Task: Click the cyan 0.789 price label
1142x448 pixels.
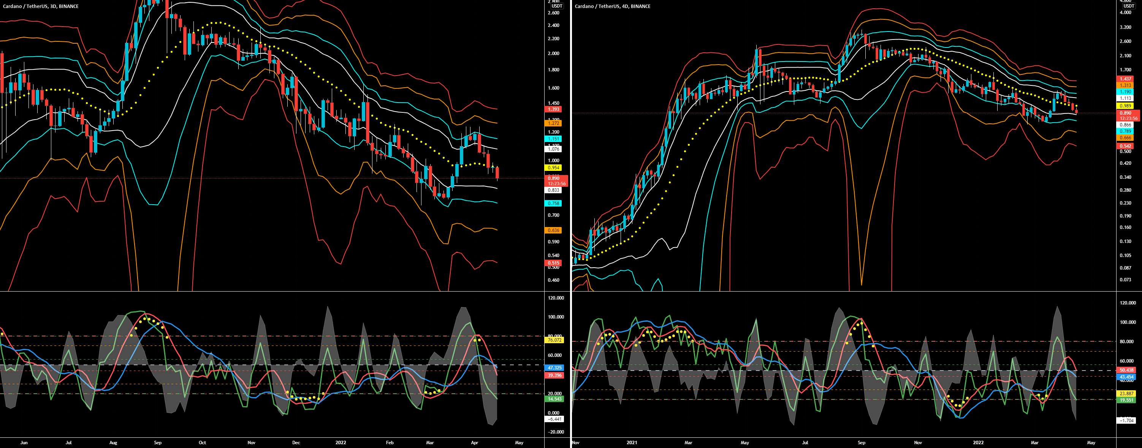Action: click(1126, 131)
